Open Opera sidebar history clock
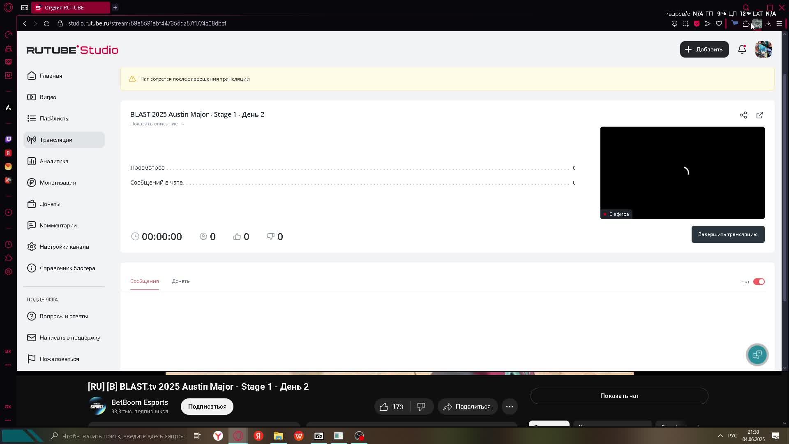789x444 pixels. tap(8, 245)
